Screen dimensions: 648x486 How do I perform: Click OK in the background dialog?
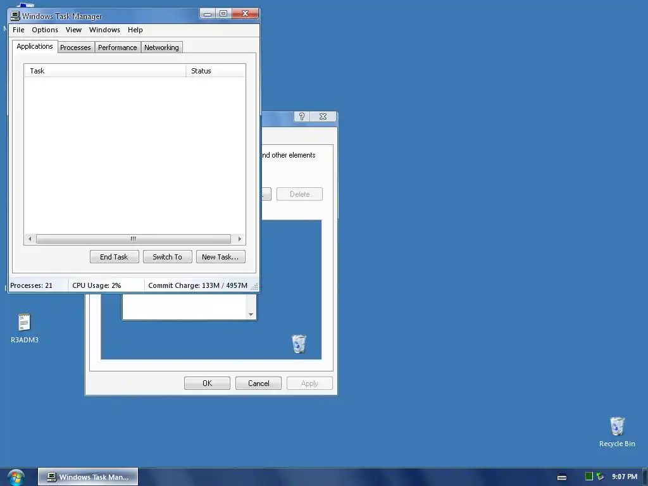click(x=207, y=383)
